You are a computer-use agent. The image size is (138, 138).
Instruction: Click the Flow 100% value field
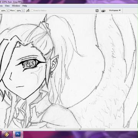(19, 11)
